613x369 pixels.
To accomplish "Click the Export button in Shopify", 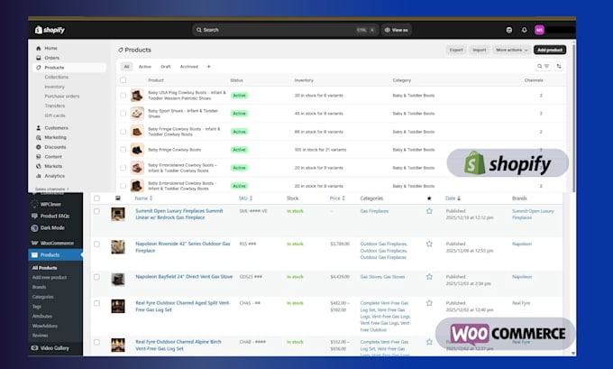I will (x=456, y=51).
